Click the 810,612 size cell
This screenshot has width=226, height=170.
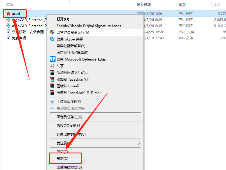220,26
